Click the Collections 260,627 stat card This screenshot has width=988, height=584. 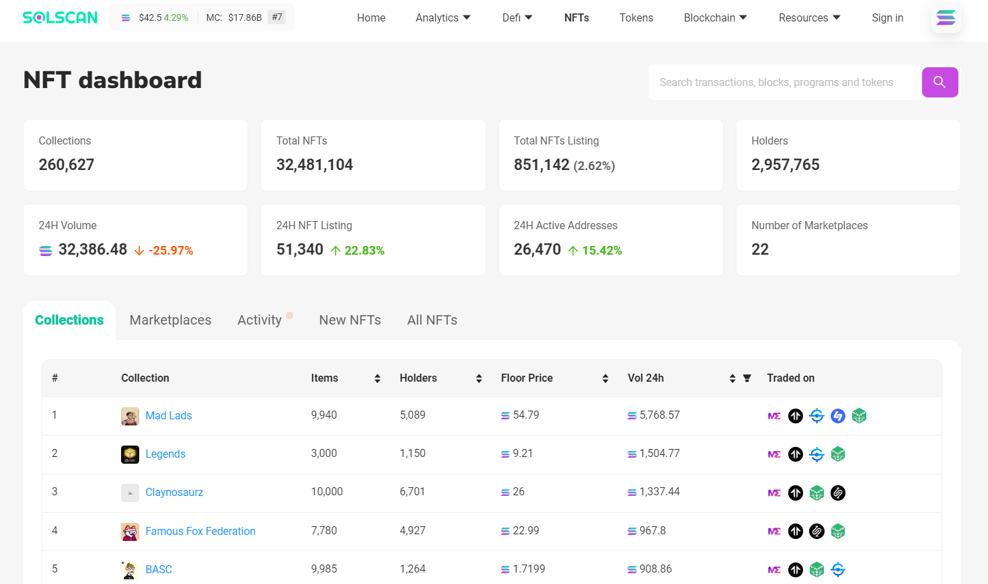point(135,155)
